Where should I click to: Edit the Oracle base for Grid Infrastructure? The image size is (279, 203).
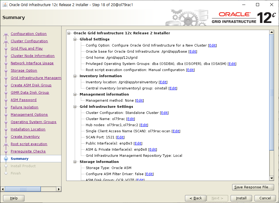[x=193, y=51]
